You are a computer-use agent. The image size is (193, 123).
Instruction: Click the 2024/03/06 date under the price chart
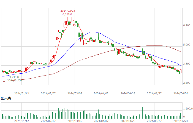[75, 93]
